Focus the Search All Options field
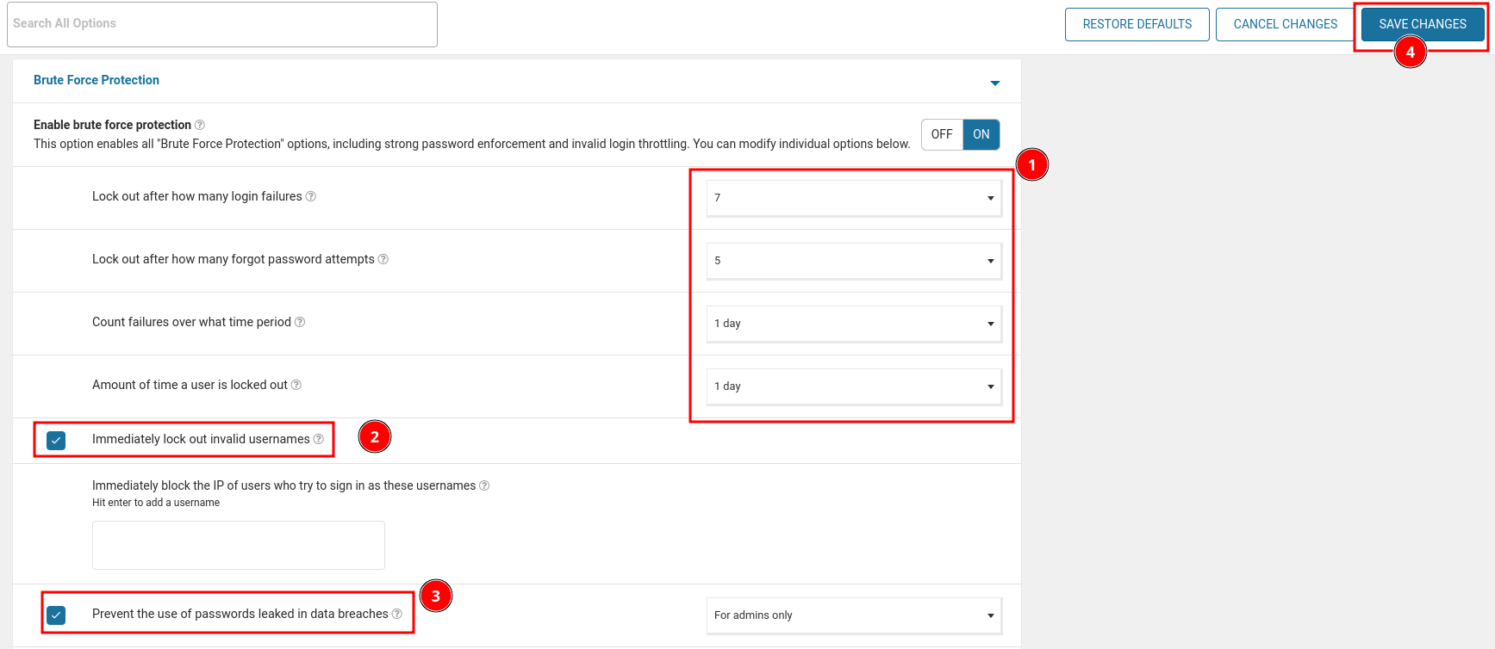Viewport: 1495px width, 649px height. point(222,24)
